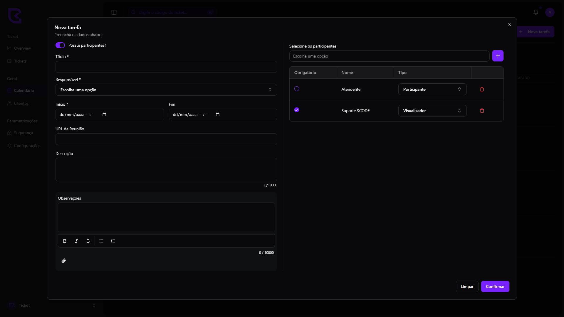Viewport: 564px width, 317px height.
Task: Click the Bold formatting icon
Action: (65, 241)
